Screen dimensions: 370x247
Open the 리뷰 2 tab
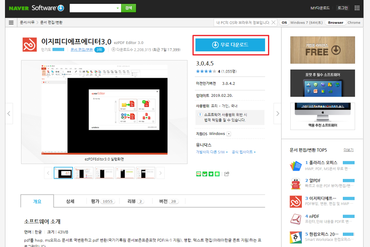(136, 201)
